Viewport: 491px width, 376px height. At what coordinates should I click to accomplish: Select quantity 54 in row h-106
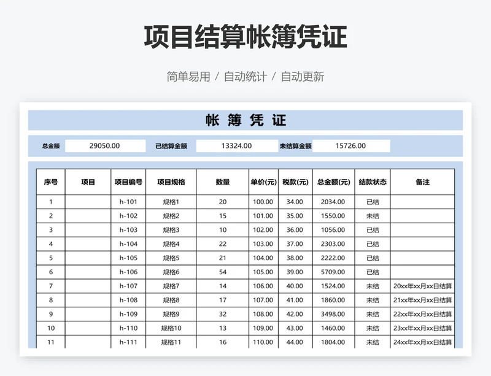[223, 272]
